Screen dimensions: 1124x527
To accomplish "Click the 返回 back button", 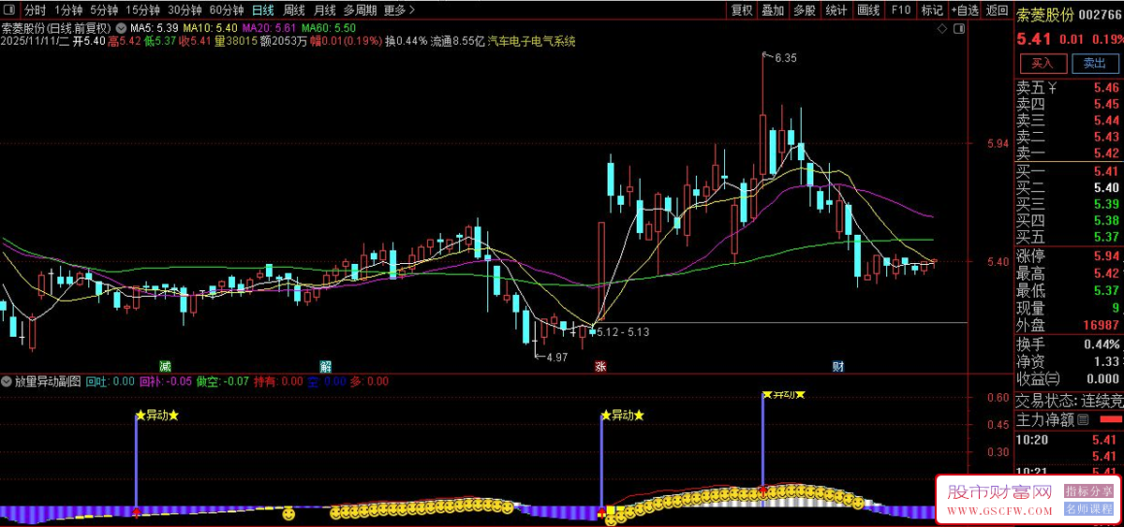I will click(997, 10).
